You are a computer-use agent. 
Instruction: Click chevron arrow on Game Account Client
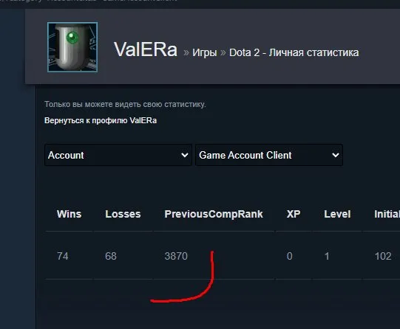(x=336, y=155)
